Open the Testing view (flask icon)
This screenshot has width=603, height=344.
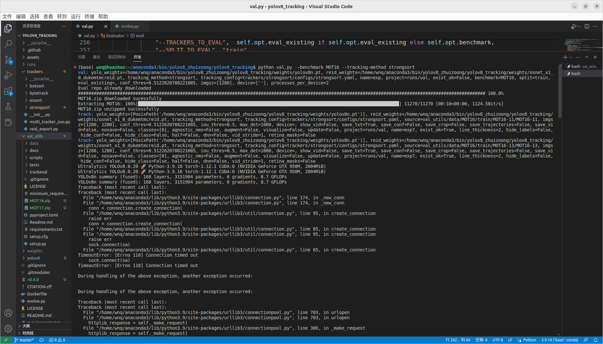8,107
